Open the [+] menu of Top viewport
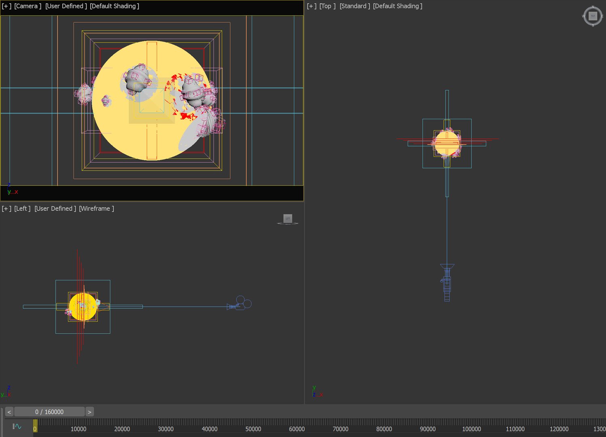The image size is (606, 437). coord(311,6)
